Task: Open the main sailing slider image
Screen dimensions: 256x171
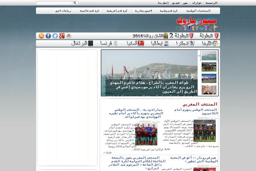Action: tap(149, 73)
